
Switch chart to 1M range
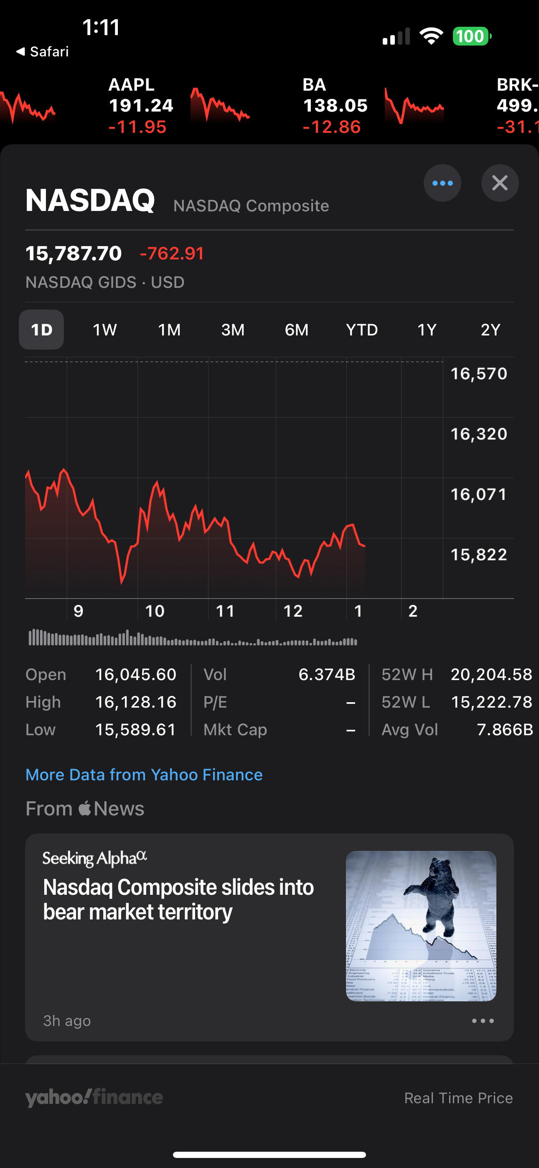169,330
